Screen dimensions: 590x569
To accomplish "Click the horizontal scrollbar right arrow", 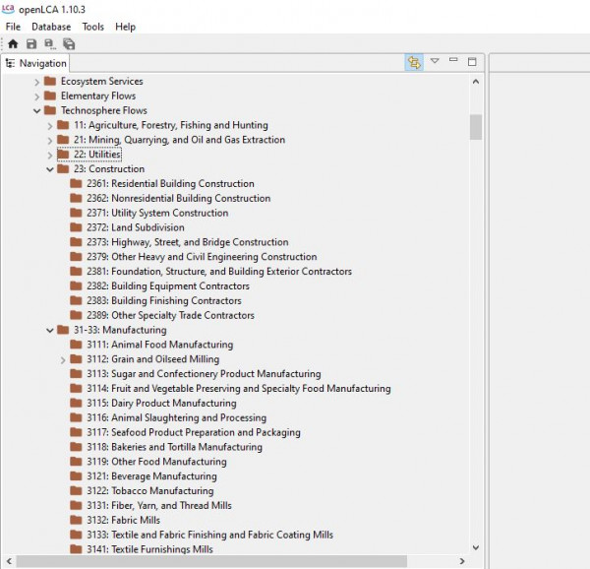I will tap(462, 561).
